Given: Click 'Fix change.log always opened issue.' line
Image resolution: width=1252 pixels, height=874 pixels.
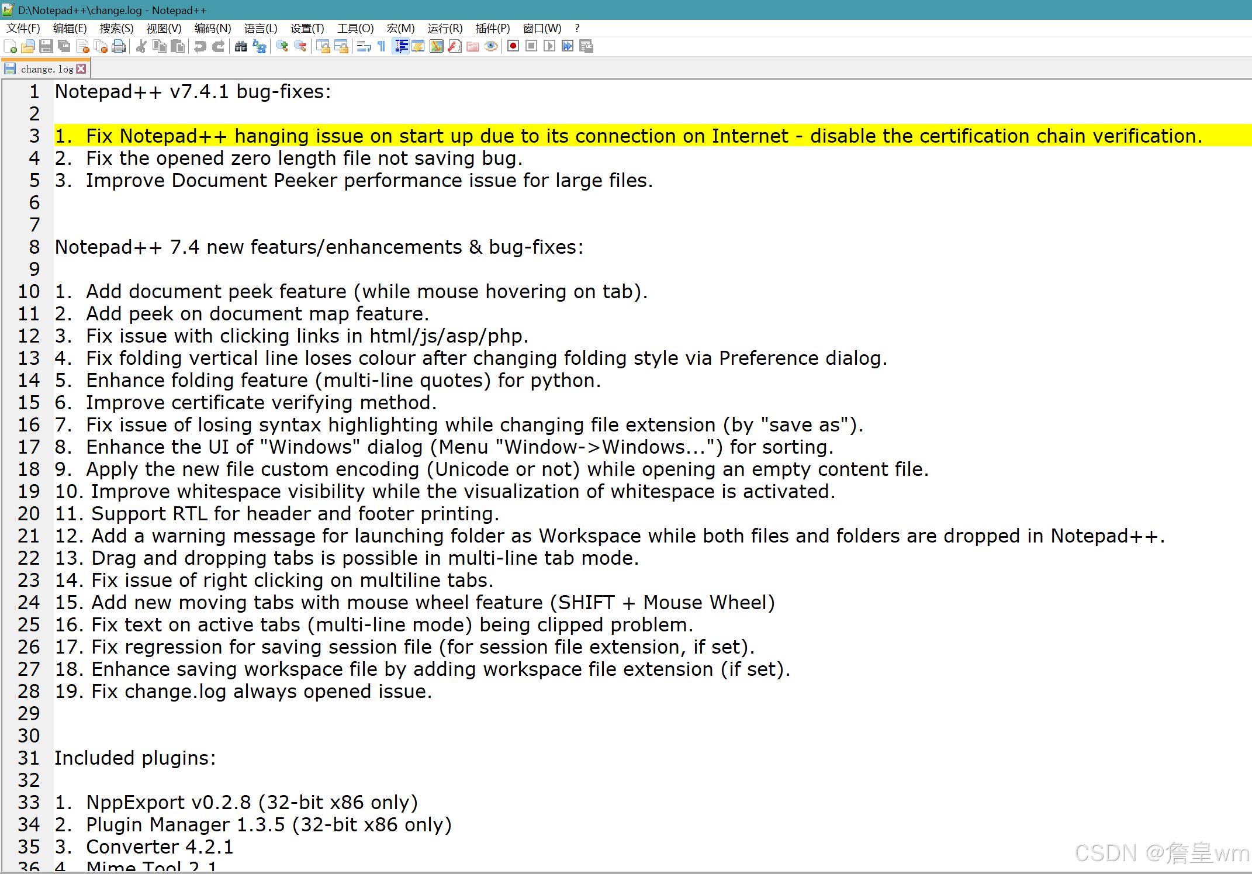Looking at the screenshot, I should 244,692.
